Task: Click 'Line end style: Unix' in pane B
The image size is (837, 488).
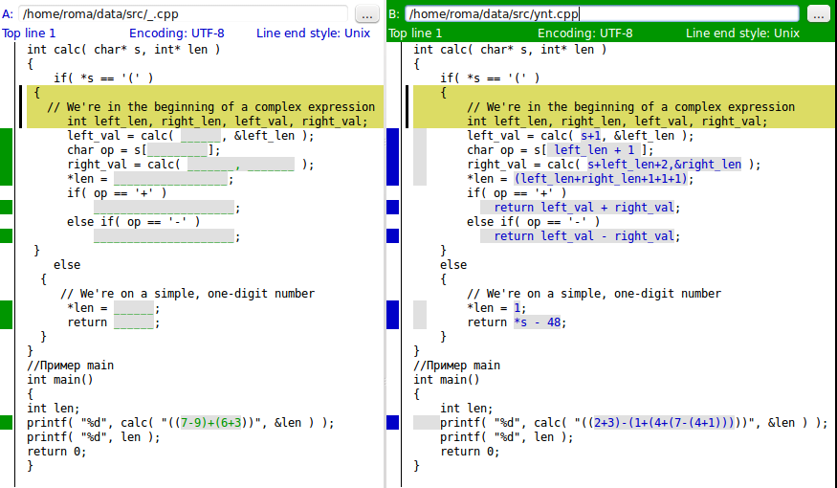Action: [x=742, y=33]
